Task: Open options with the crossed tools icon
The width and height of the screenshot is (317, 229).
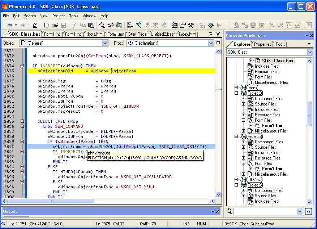Action: [191, 25]
